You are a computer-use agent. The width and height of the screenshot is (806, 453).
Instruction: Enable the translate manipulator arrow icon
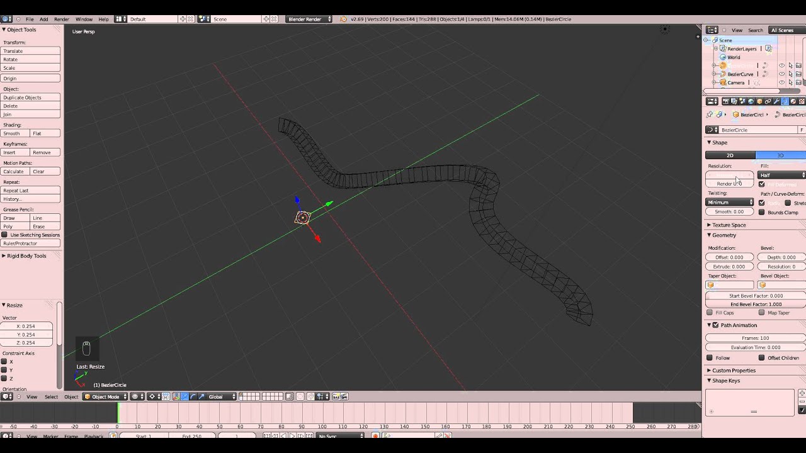tap(184, 396)
